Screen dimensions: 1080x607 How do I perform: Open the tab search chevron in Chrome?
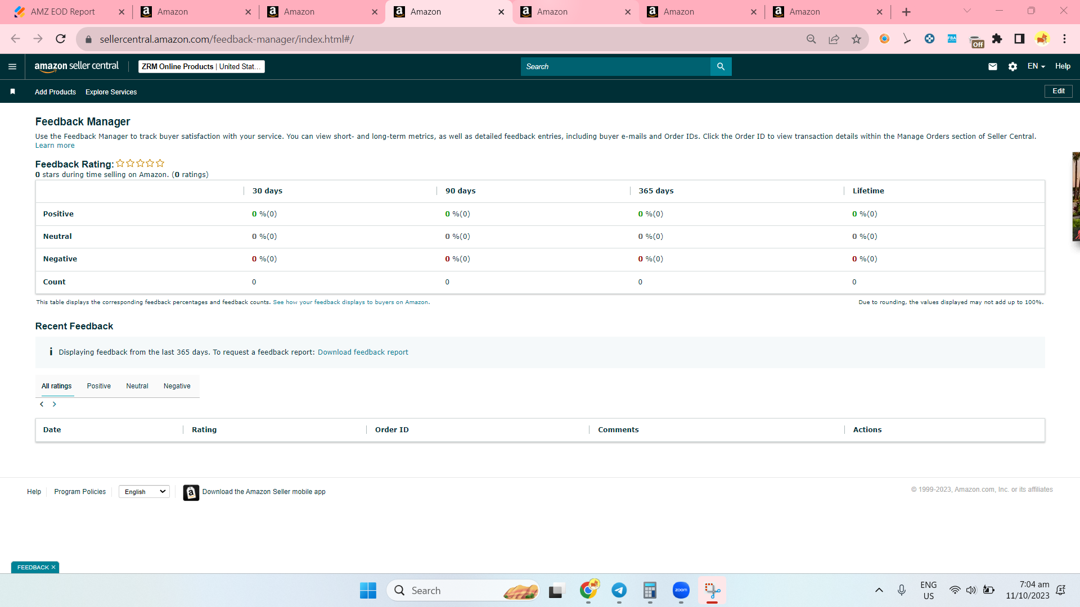click(967, 11)
